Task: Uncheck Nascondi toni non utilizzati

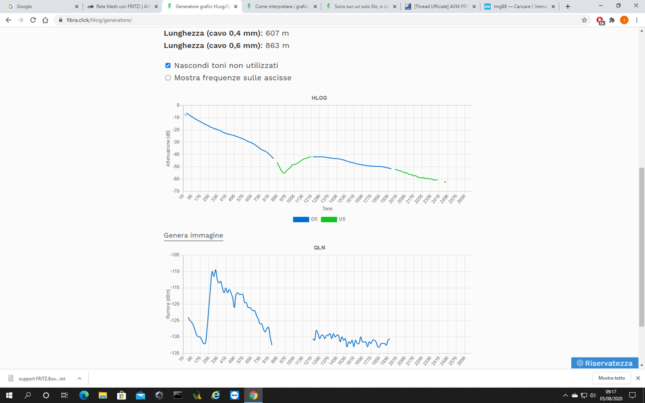Action: 168,65
